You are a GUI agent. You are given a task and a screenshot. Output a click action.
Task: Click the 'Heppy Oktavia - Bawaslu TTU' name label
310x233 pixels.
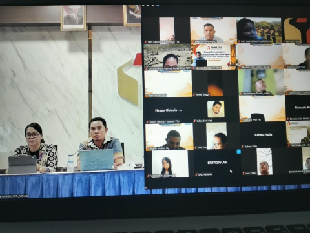tap(164, 122)
